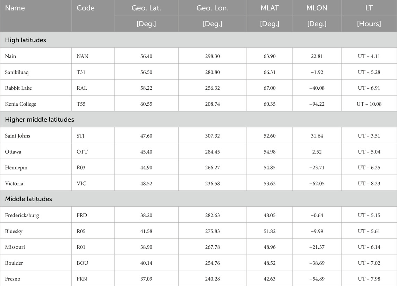Click the Geo. Lat. column header
This screenshot has width=397, height=286.
coord(146,8)
